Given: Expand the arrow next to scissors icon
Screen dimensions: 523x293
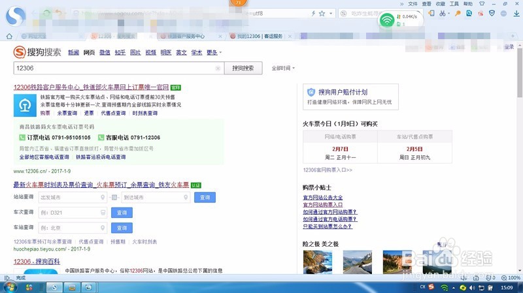Looking at the screenshot, I should pyautogui.click(x=448, y=14).
